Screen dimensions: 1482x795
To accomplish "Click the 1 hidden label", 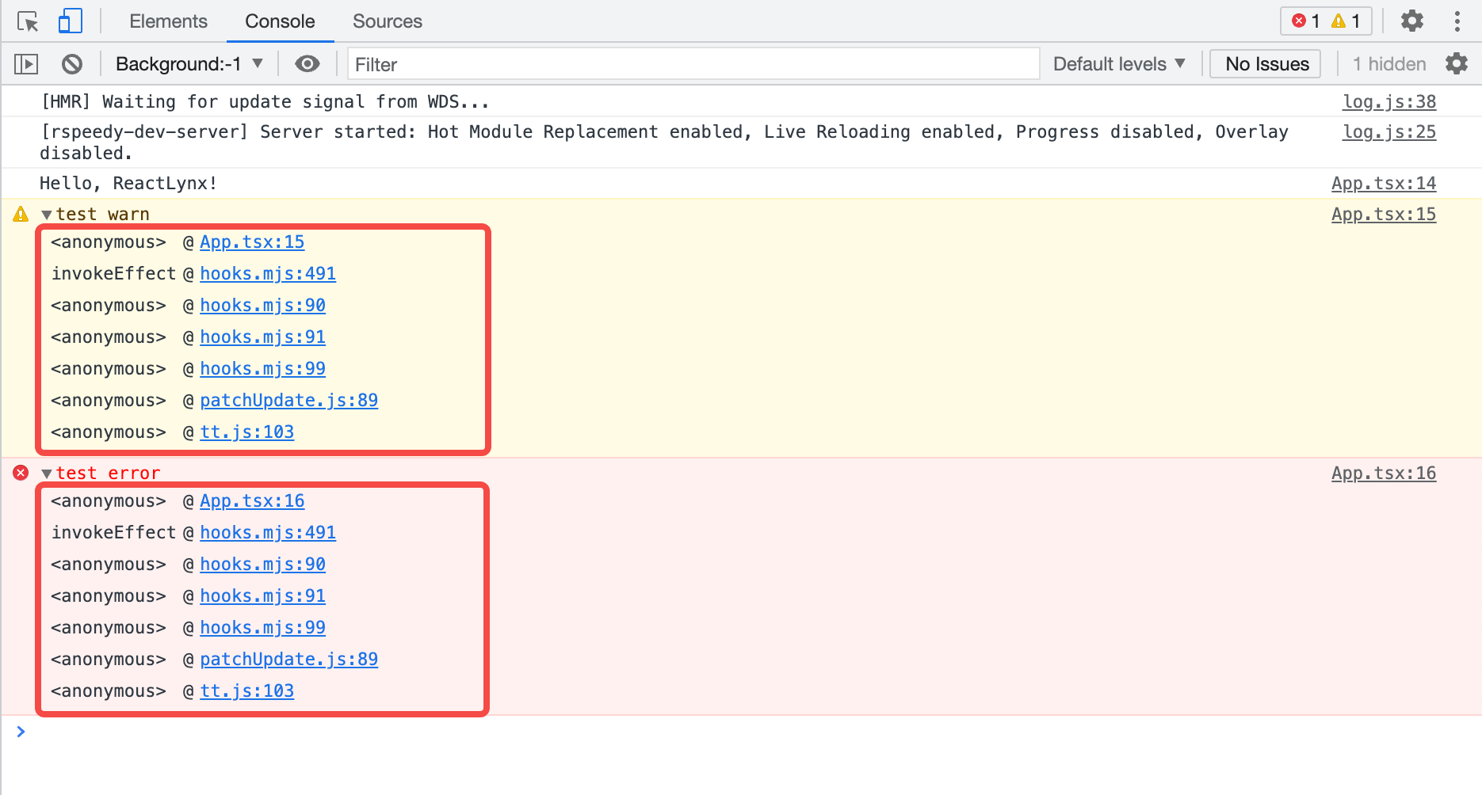I will [1389, 64].
